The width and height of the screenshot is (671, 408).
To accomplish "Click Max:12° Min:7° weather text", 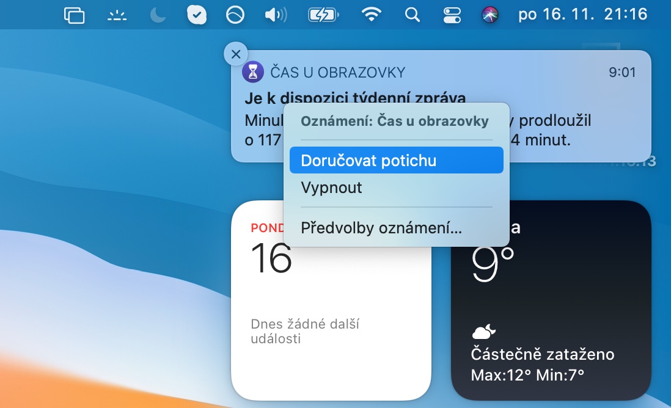I will pyautogui.click(x=527, y=375).
